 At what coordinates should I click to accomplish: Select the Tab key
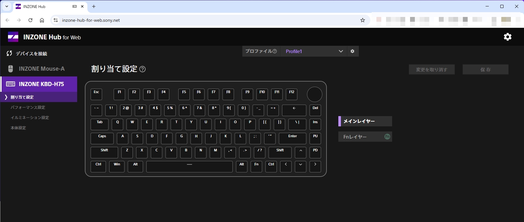pos(100,124)
